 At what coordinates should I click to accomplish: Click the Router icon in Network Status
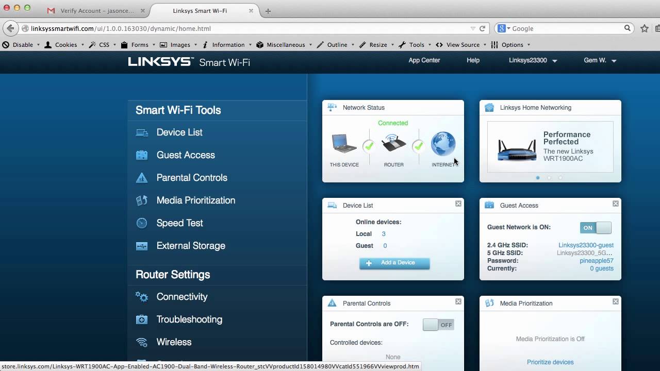[394, 143]
